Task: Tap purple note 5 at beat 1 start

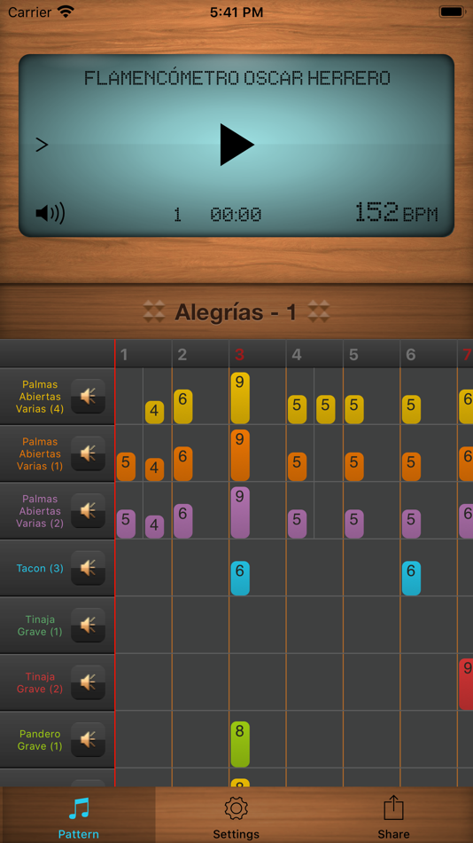Action: pos(126,524)
